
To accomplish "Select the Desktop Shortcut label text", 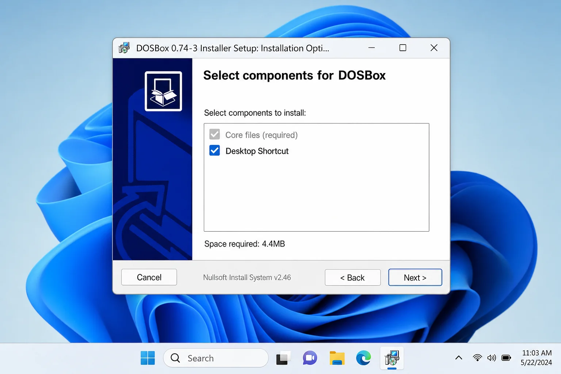I will [257, 151].
